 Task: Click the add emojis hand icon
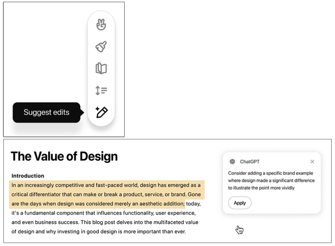(x=101, y=25)
